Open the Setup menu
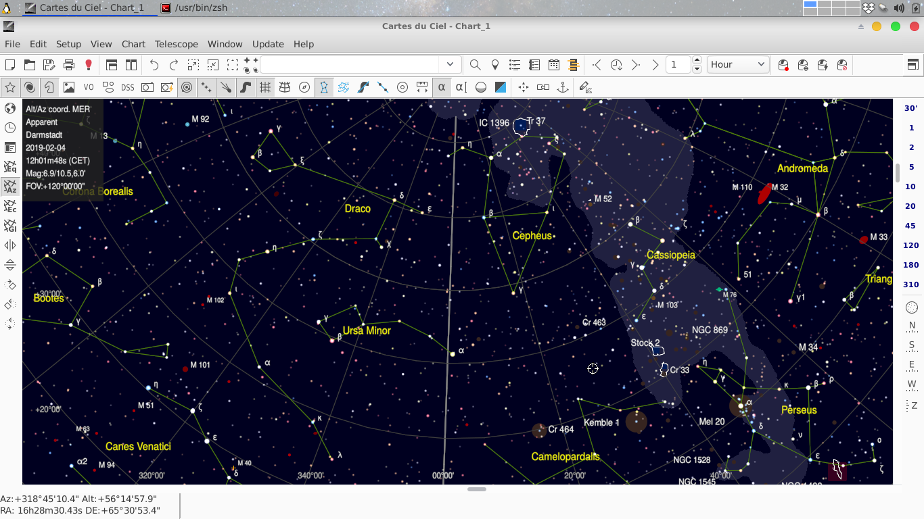 pyautogui.click(x=68, y=44)
